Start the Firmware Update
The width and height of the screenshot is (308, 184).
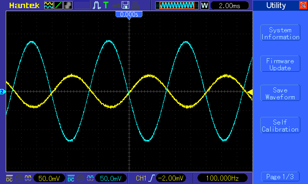[280, 64]
